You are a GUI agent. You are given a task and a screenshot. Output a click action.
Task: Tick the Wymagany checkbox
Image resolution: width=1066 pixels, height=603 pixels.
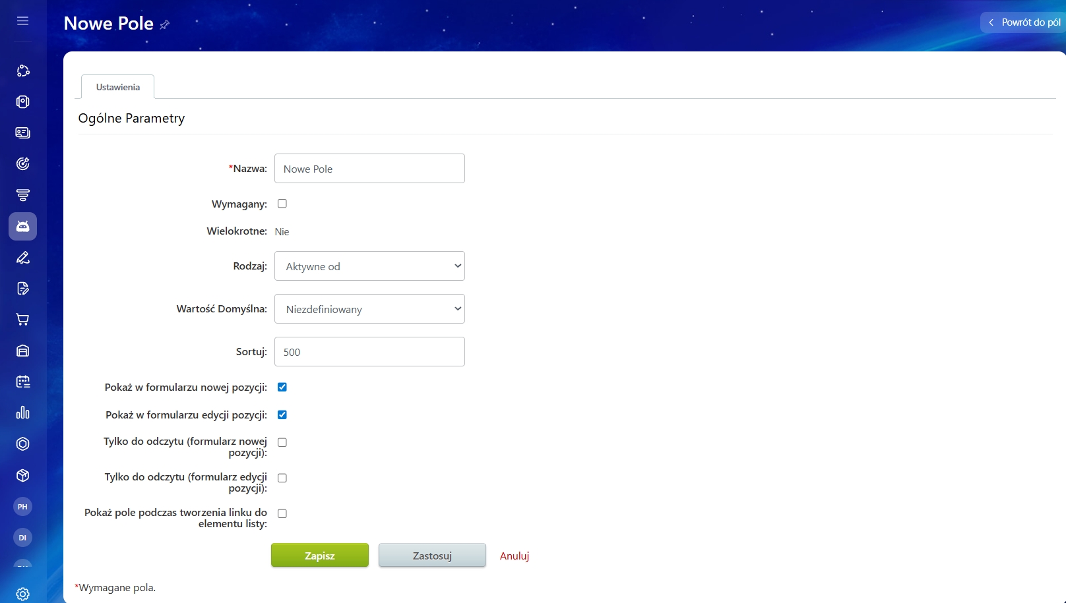282,204
